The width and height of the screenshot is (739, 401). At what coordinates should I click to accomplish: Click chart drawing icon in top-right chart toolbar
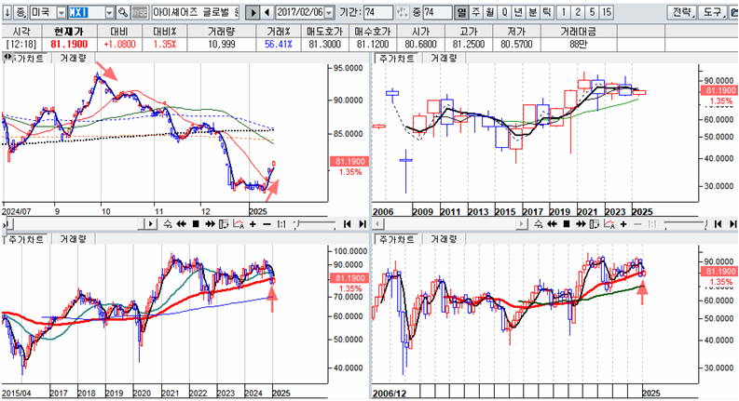[609, 224]
